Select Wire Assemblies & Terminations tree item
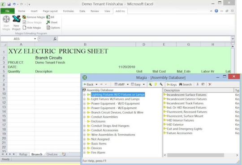 point(113,135)
